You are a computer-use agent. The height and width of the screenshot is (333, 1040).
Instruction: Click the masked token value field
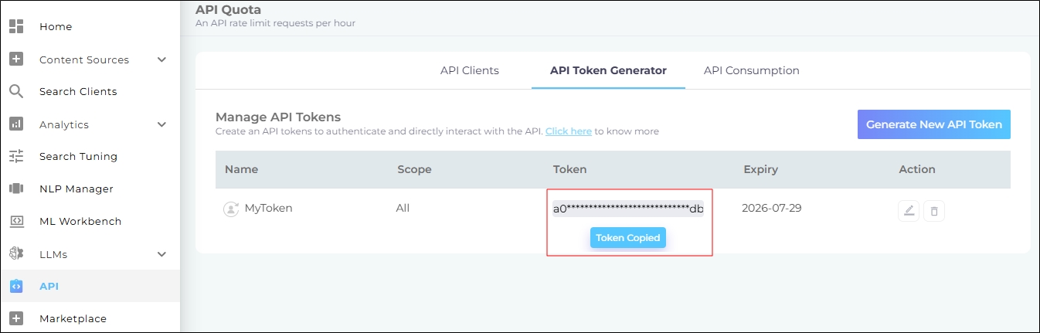(628, 209)
